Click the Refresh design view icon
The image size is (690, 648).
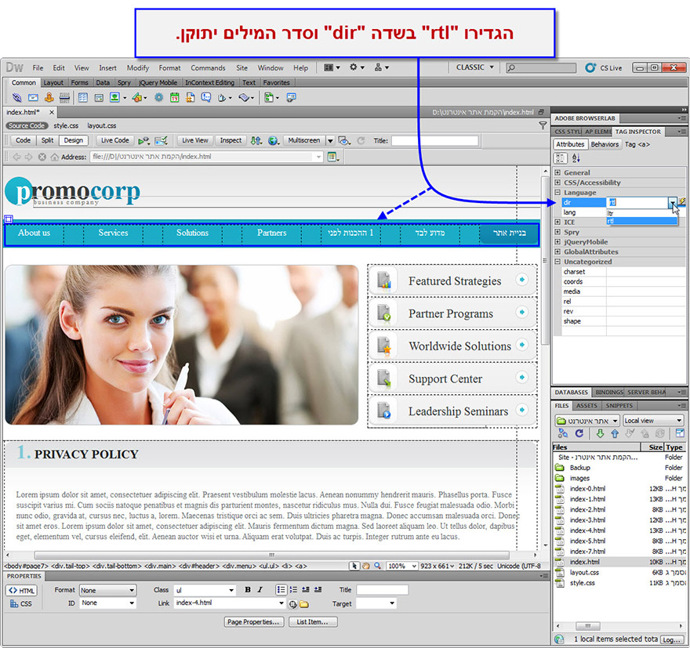pyautogui.click(x=361, y=141)
